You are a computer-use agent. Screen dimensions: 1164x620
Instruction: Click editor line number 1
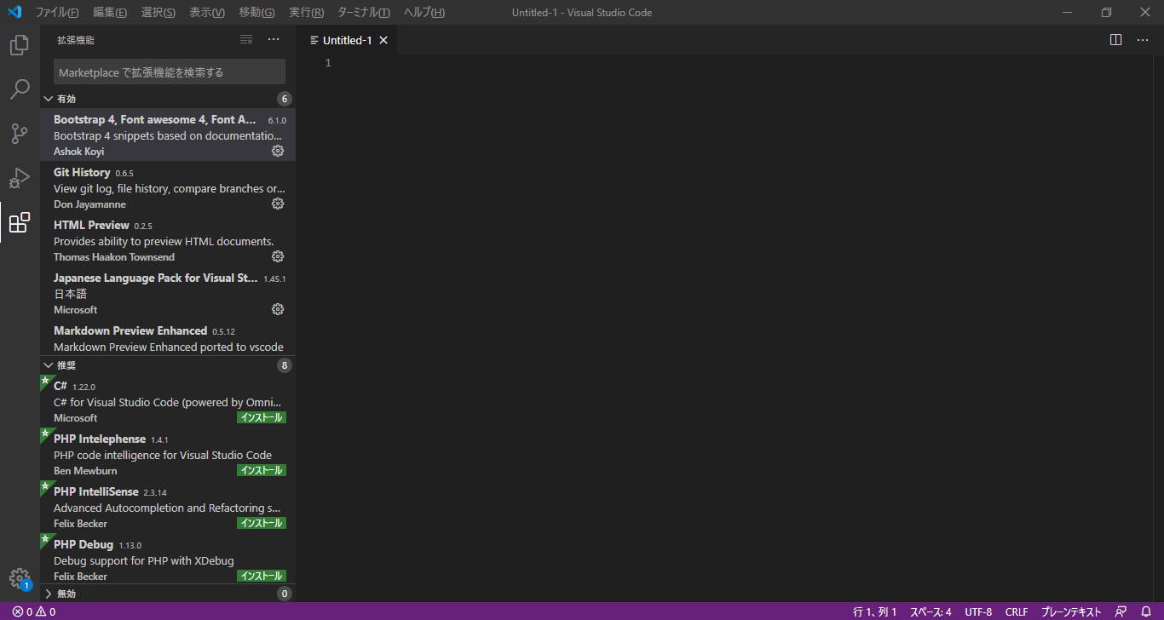(328, 63)
